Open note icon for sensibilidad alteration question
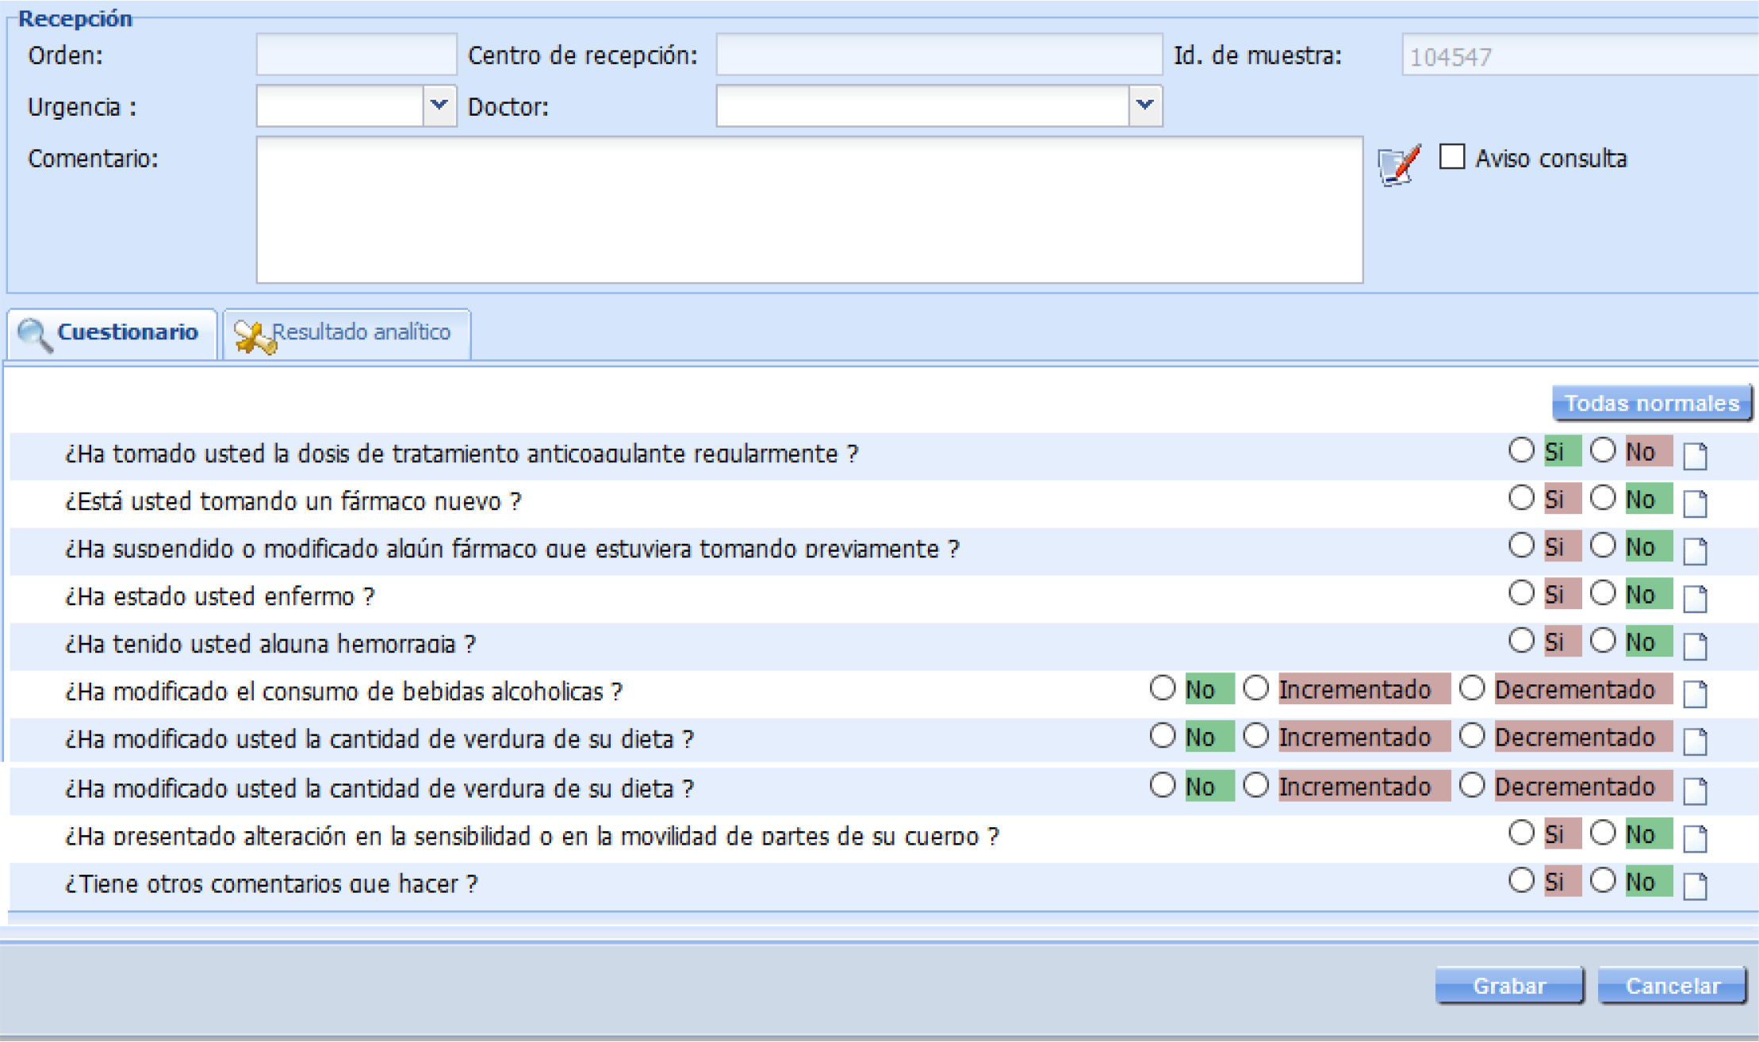This screenshot has width=1759, height=1042. pos(1695,838)
